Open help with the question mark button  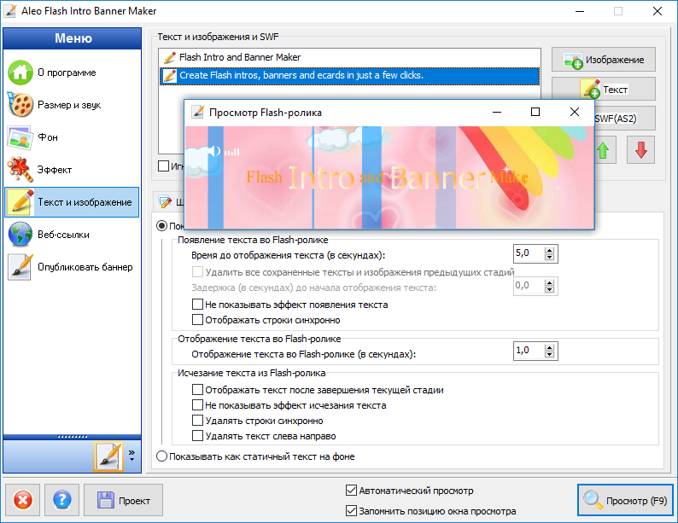[x=61, y=500]
